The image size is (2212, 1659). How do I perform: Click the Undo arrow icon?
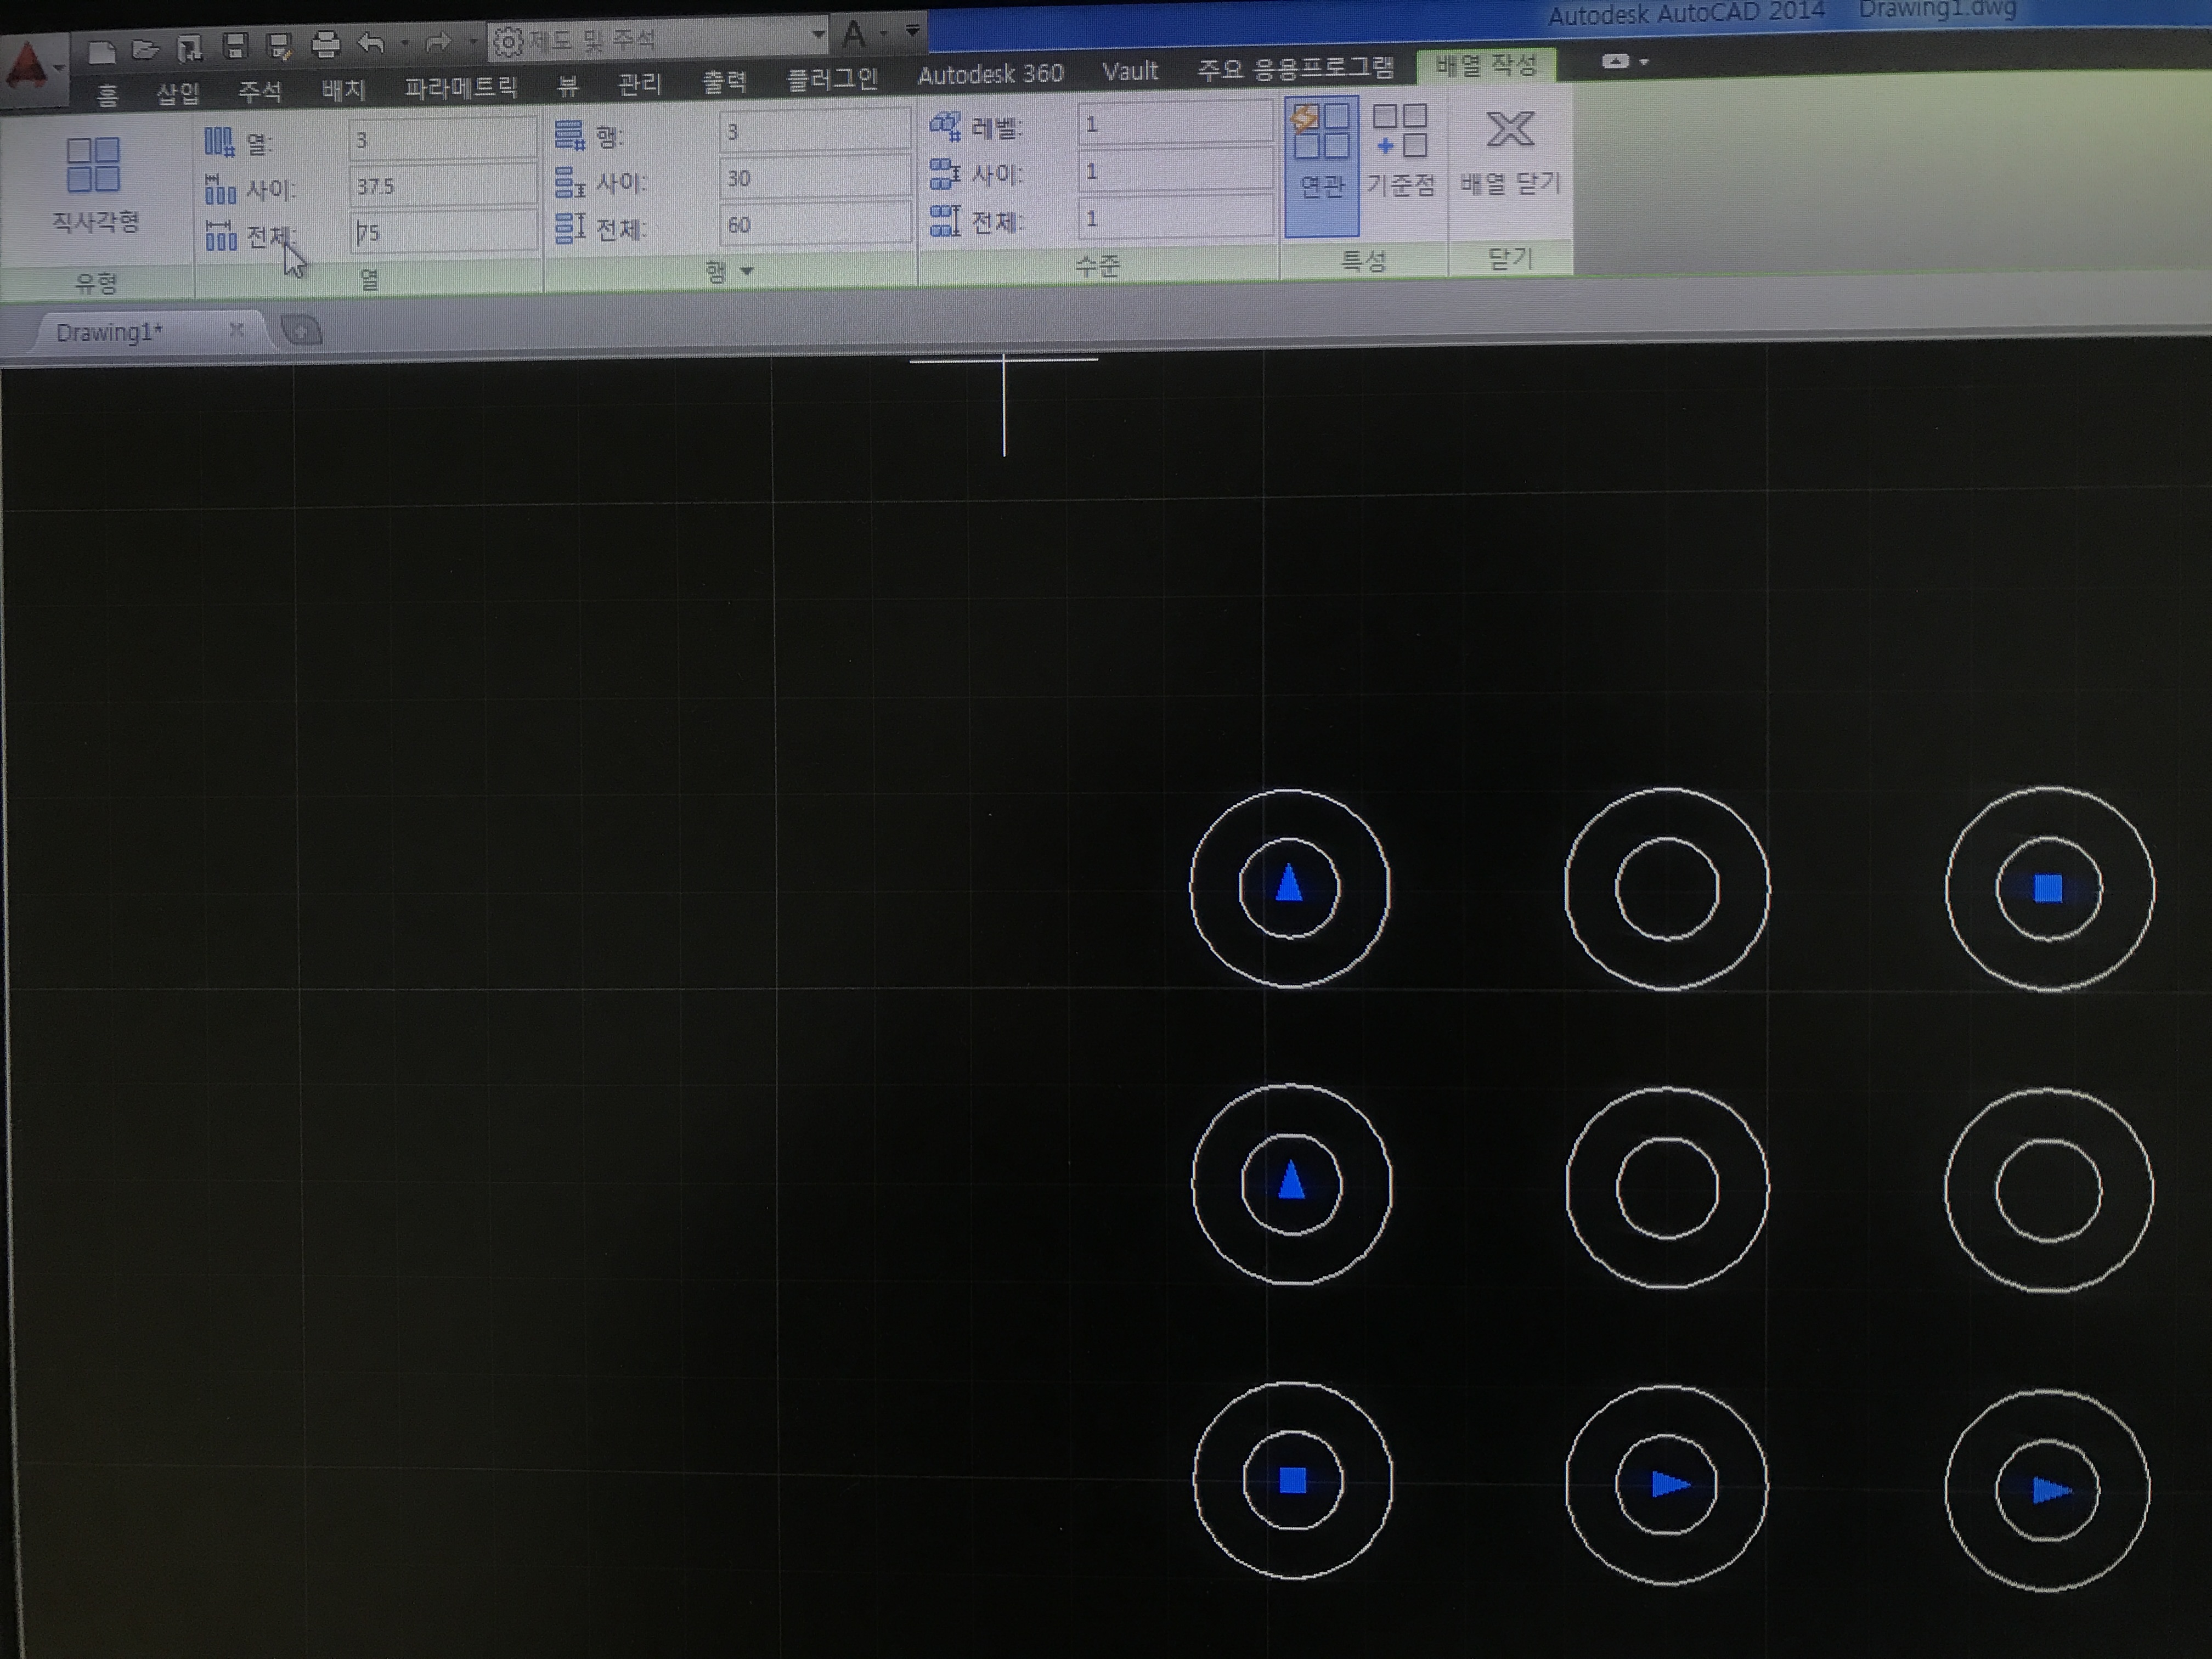click(371, 43)
